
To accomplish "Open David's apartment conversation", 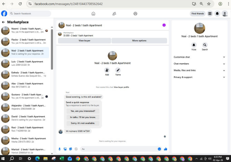I will click(x=25, y=118).
